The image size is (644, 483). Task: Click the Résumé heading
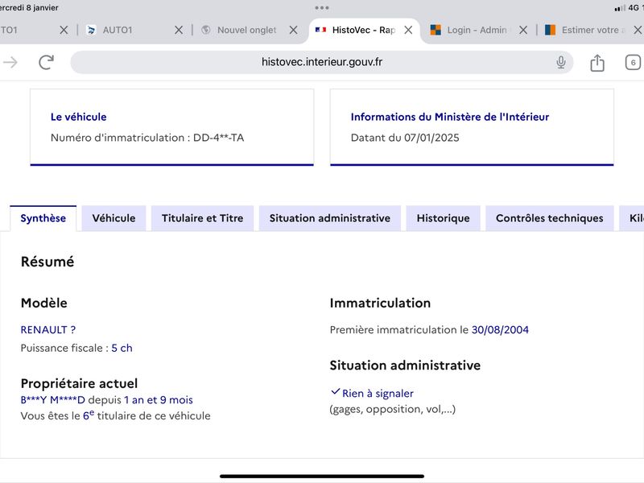click(x=47, y=262)
